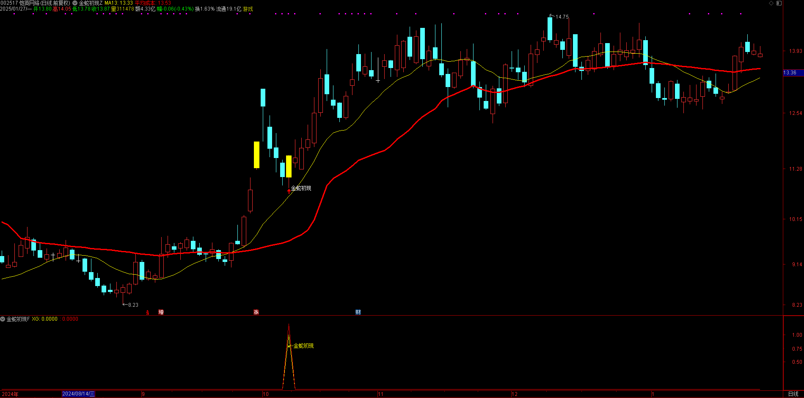The image size is (804, 398).
Task: Click the 流通19.1亿 float readout
Action: click(x=229, y=9)
